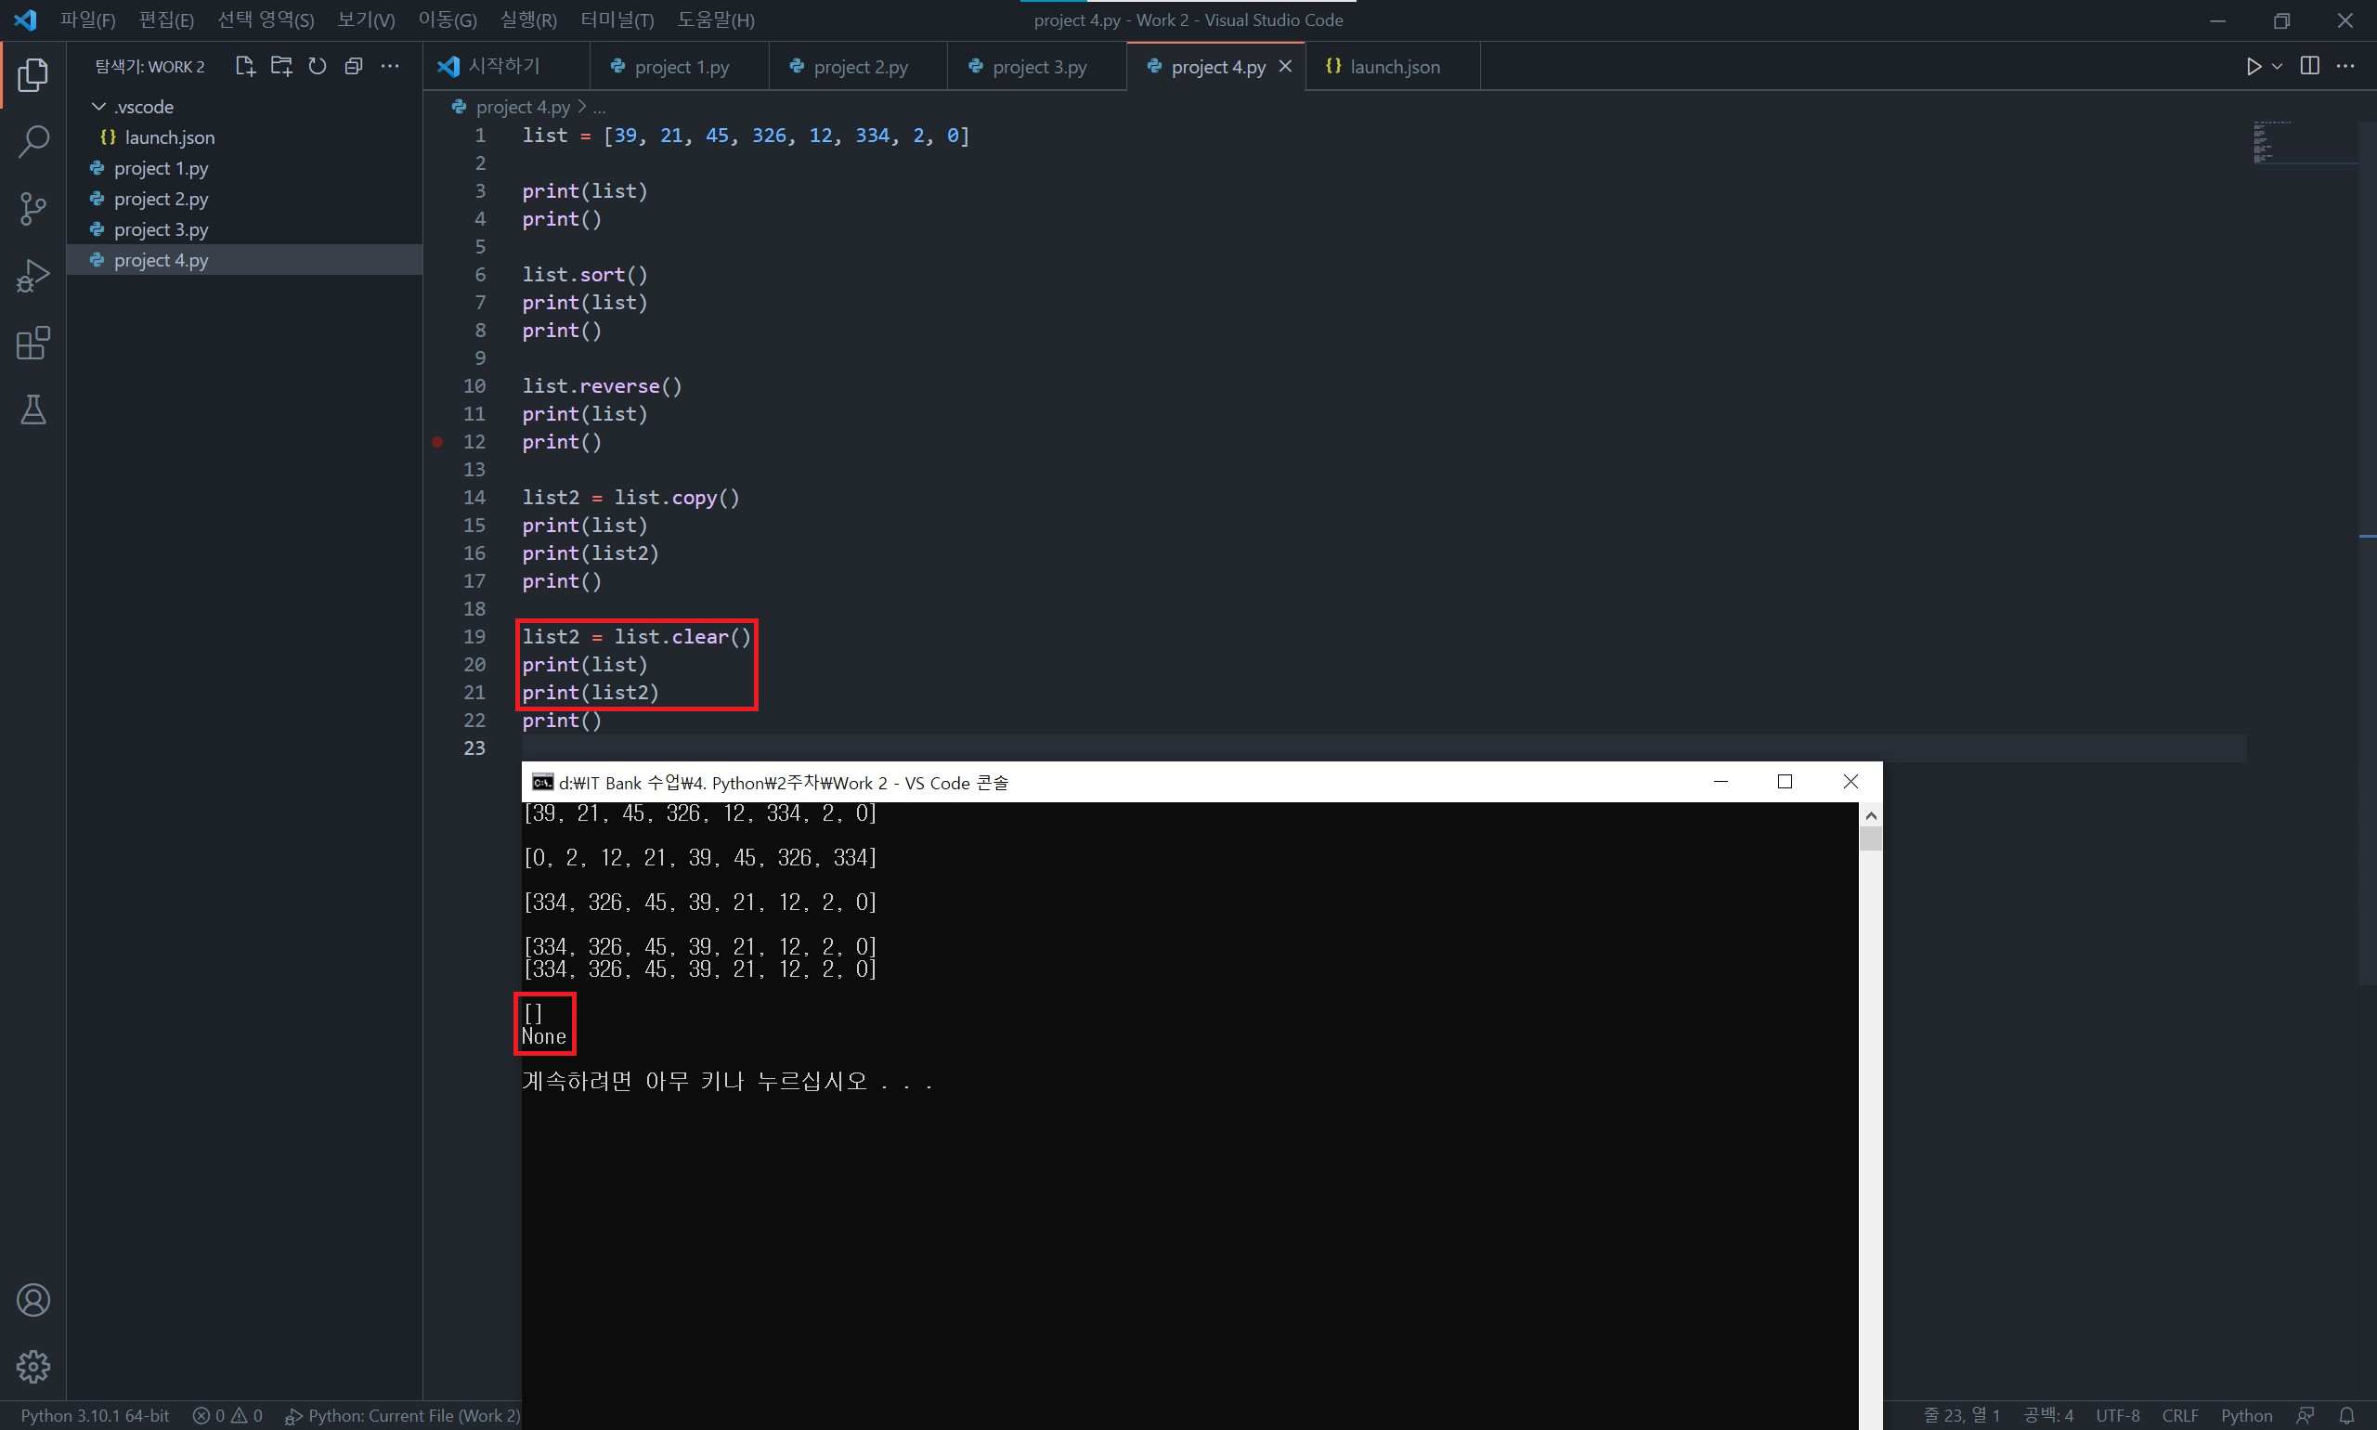
Task: Open Run and Debug view icon
Action: (32, 276)
